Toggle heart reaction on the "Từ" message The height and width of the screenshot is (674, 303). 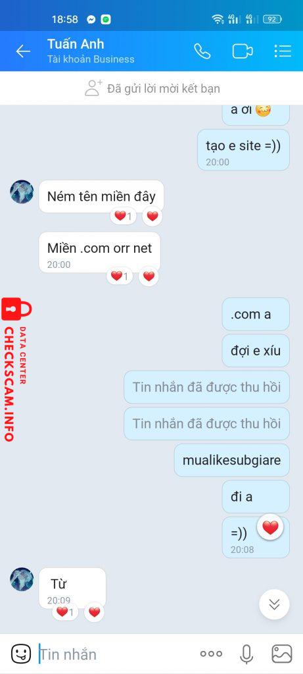(95, 611)
